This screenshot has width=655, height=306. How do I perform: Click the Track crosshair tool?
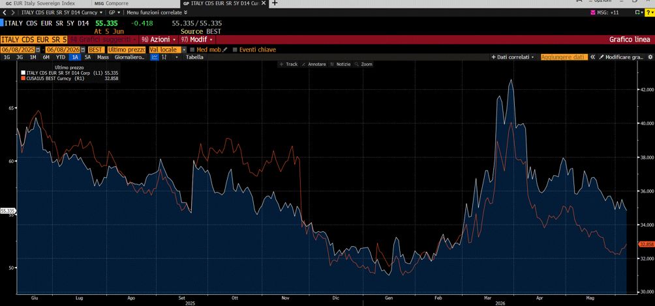(288, 64)
